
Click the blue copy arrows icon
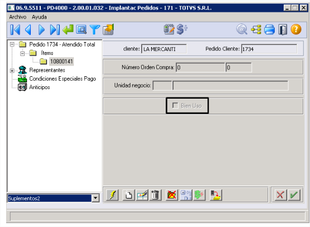[186, 195]
